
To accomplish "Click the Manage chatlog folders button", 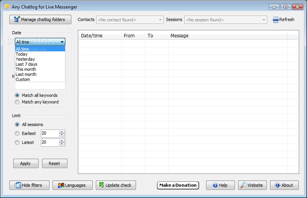I will coord(40,19).
